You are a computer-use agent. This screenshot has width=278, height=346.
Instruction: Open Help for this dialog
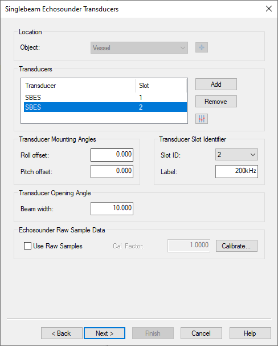tap(250, 333)
